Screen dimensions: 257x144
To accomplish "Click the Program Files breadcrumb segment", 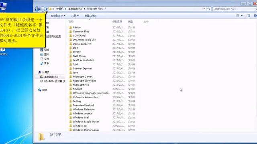I will click(x=95, y=9).
